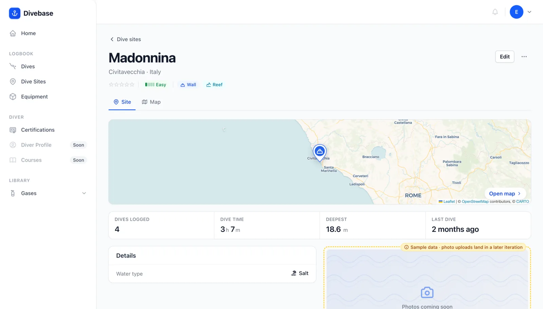Click the Certifications card icon

(x=13, y=130)
